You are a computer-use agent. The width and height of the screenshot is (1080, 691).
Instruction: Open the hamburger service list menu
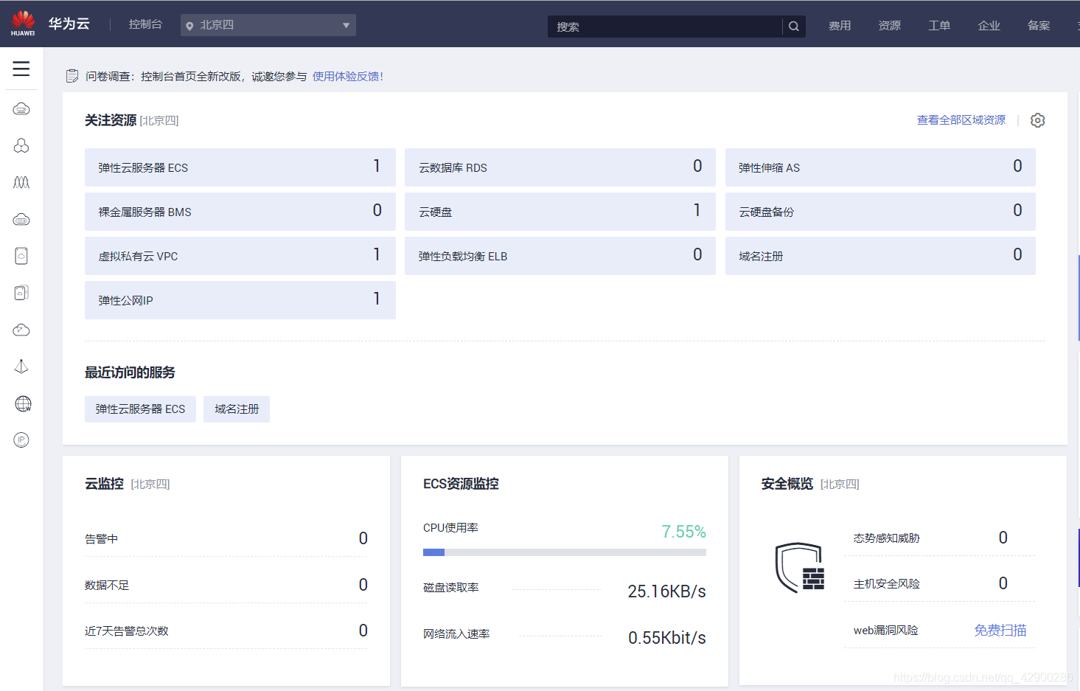coord(21,69)
